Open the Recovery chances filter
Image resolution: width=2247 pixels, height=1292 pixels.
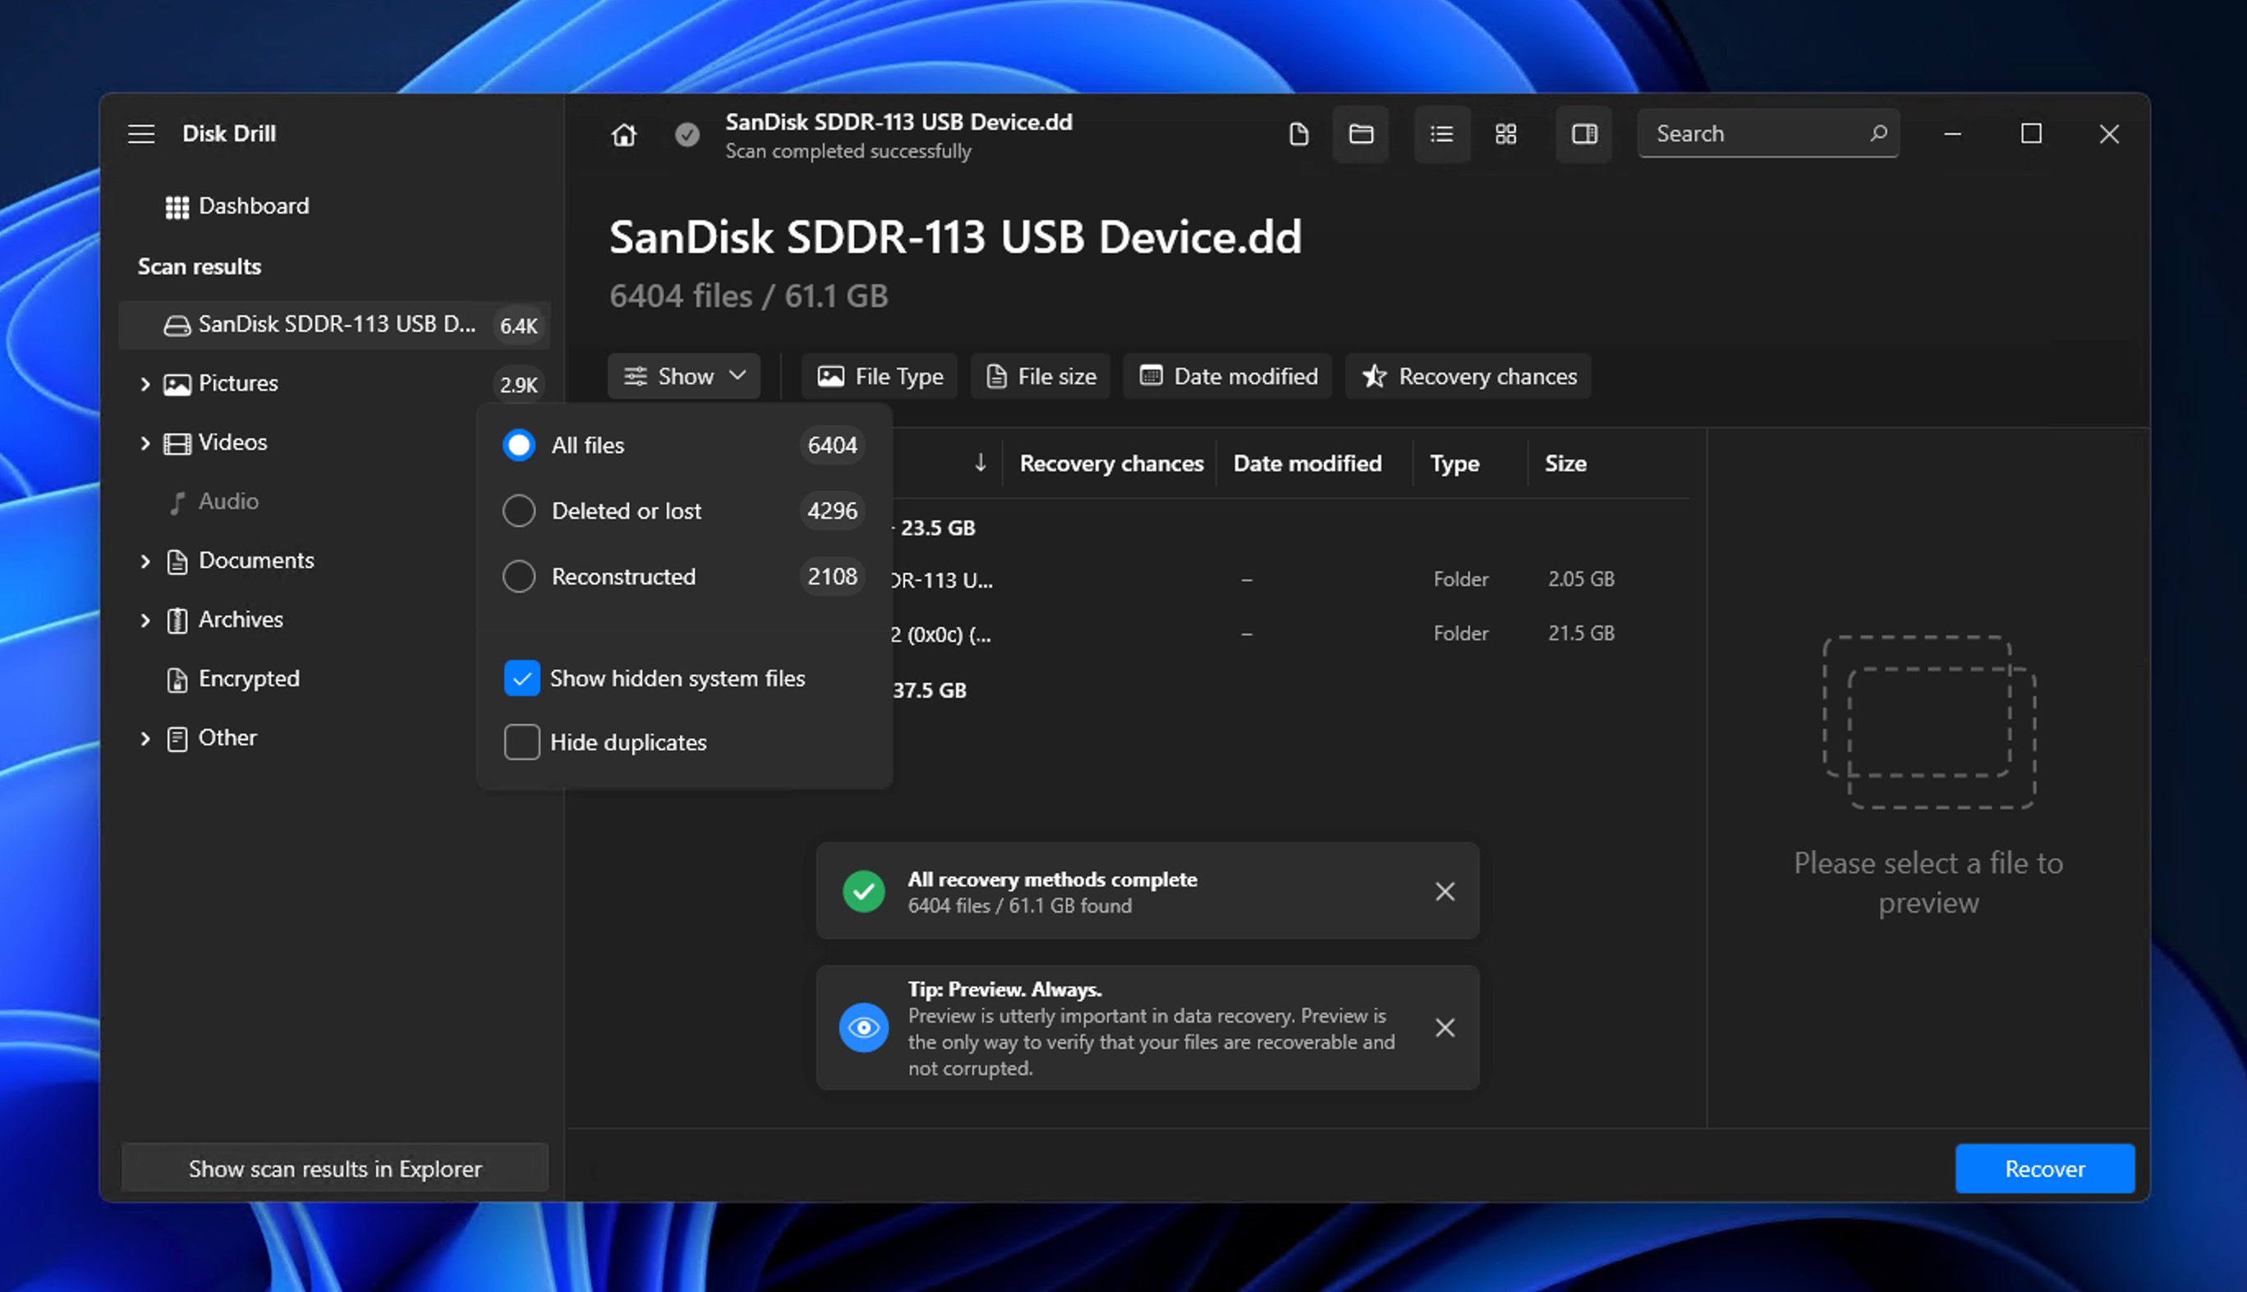coord(1468,376)
